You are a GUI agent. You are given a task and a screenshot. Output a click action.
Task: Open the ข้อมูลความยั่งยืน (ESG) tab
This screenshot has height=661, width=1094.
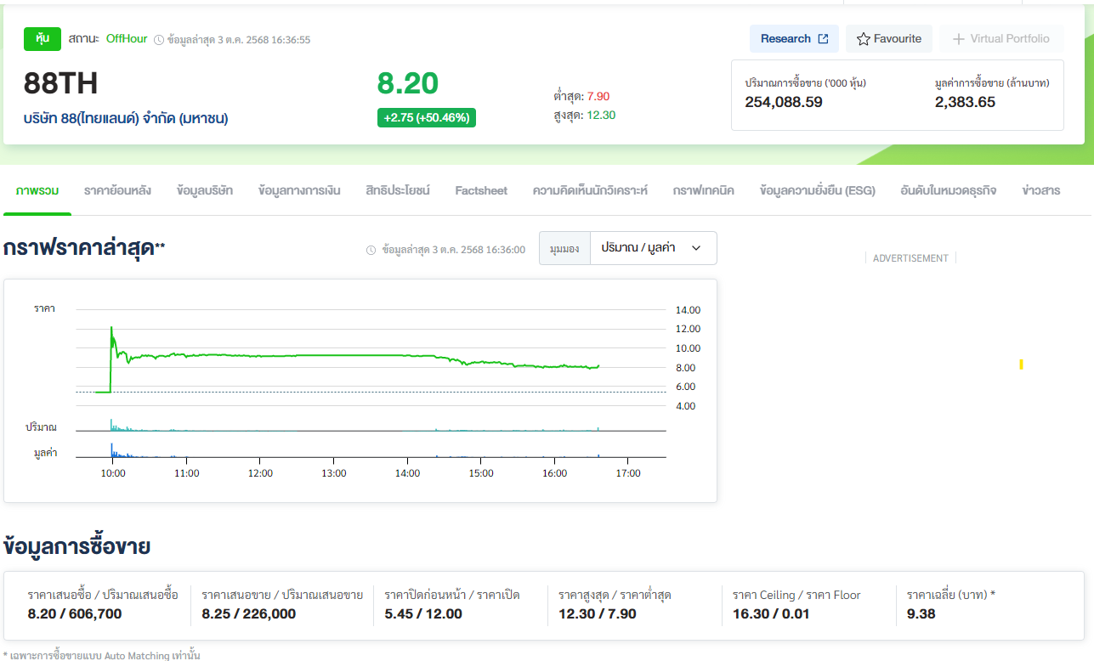tap(817, 190)
